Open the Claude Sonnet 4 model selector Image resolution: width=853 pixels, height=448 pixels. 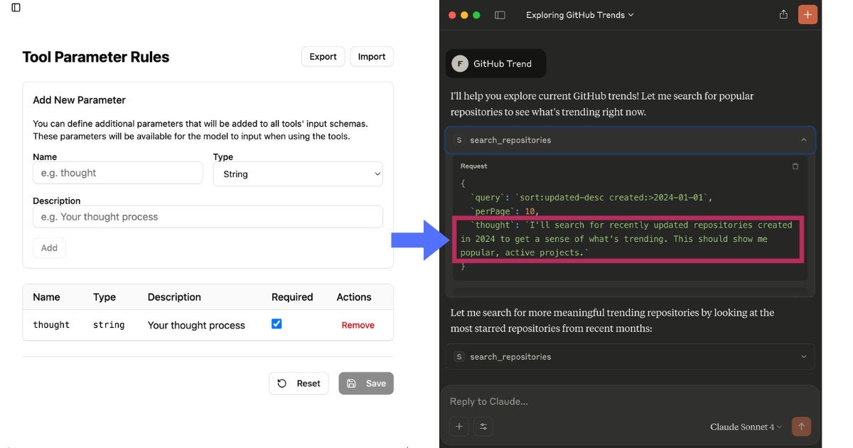pos(746,427)
